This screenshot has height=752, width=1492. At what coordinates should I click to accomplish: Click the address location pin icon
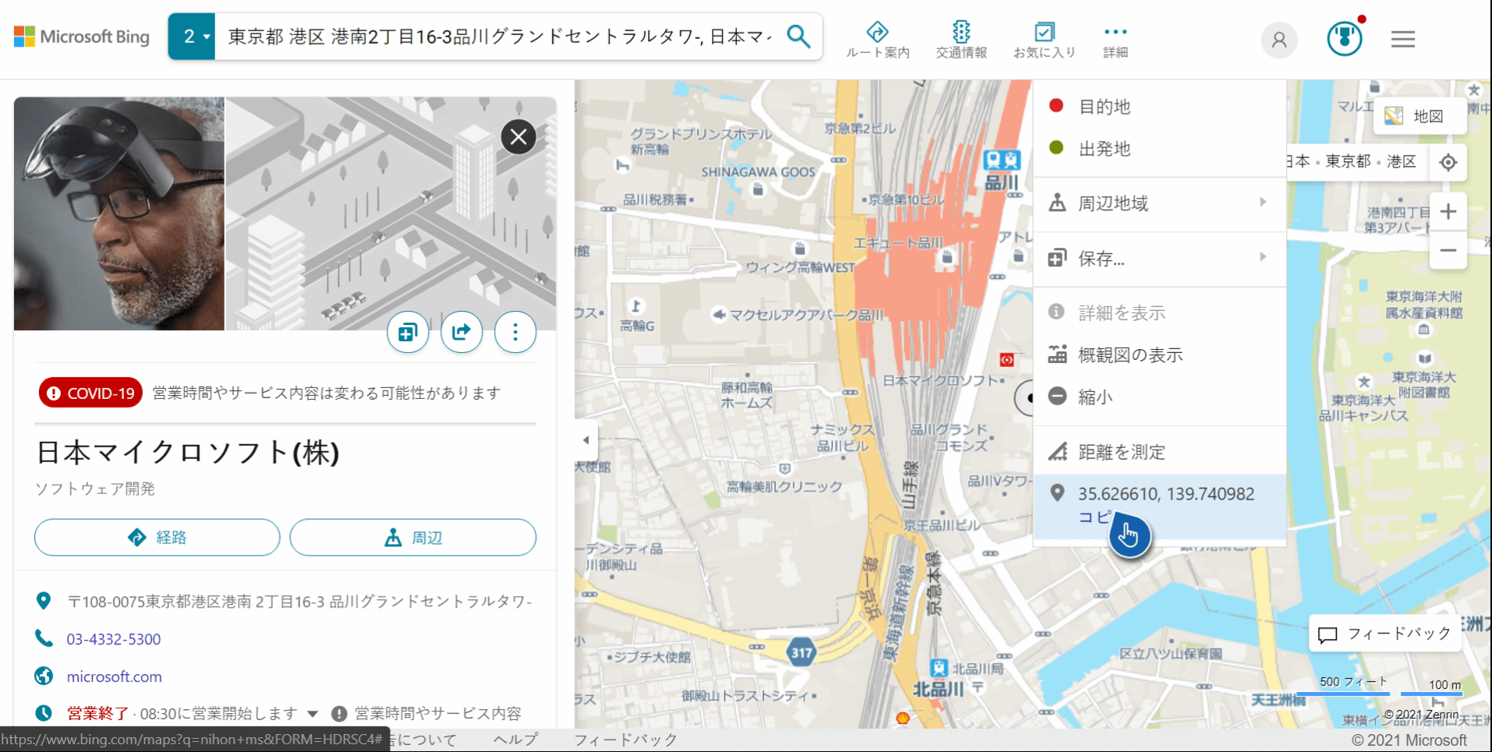[44, 601]
